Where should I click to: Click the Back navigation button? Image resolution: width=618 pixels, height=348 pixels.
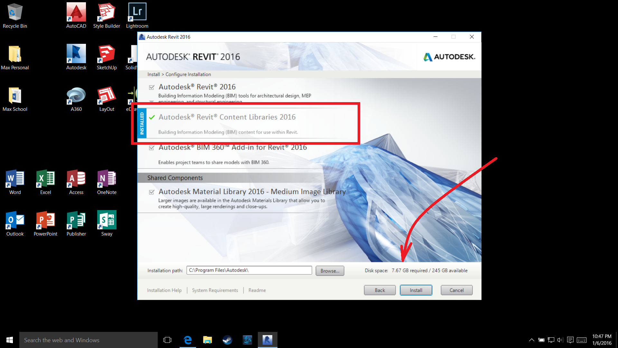(x=379, y=290)
